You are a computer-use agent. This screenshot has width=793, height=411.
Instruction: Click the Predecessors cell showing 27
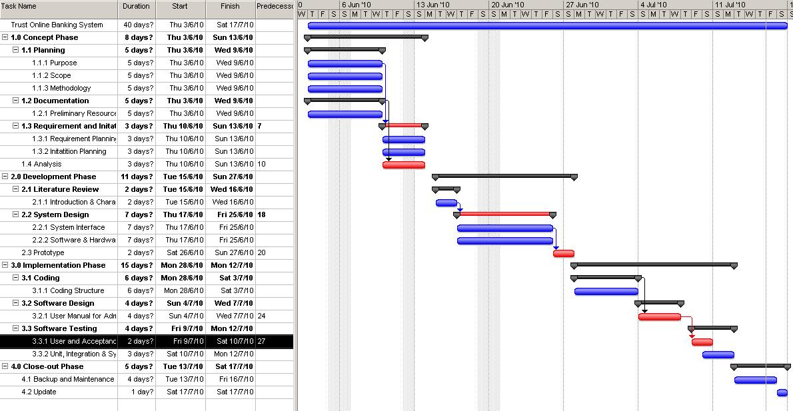[275, 341]
